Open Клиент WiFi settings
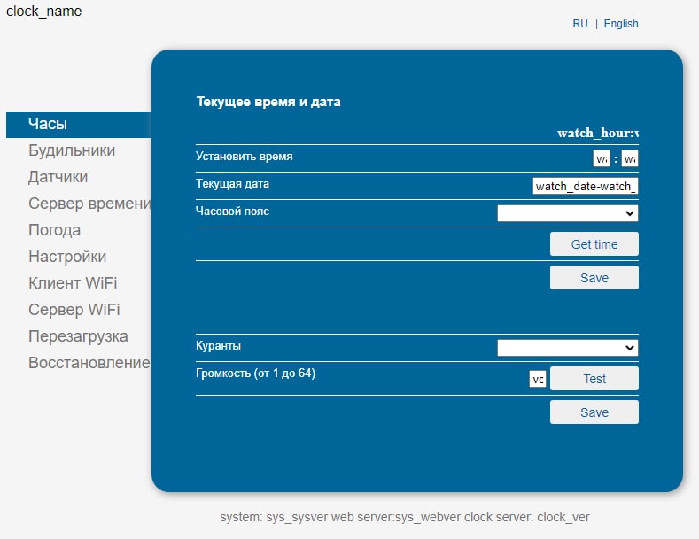The height and width of the screenshot is (539, 699). click(73, 283)
